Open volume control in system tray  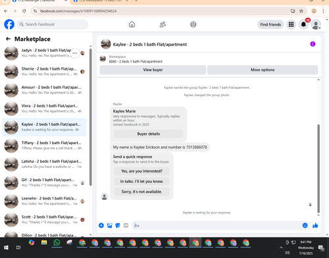click(x=288, y=253)
